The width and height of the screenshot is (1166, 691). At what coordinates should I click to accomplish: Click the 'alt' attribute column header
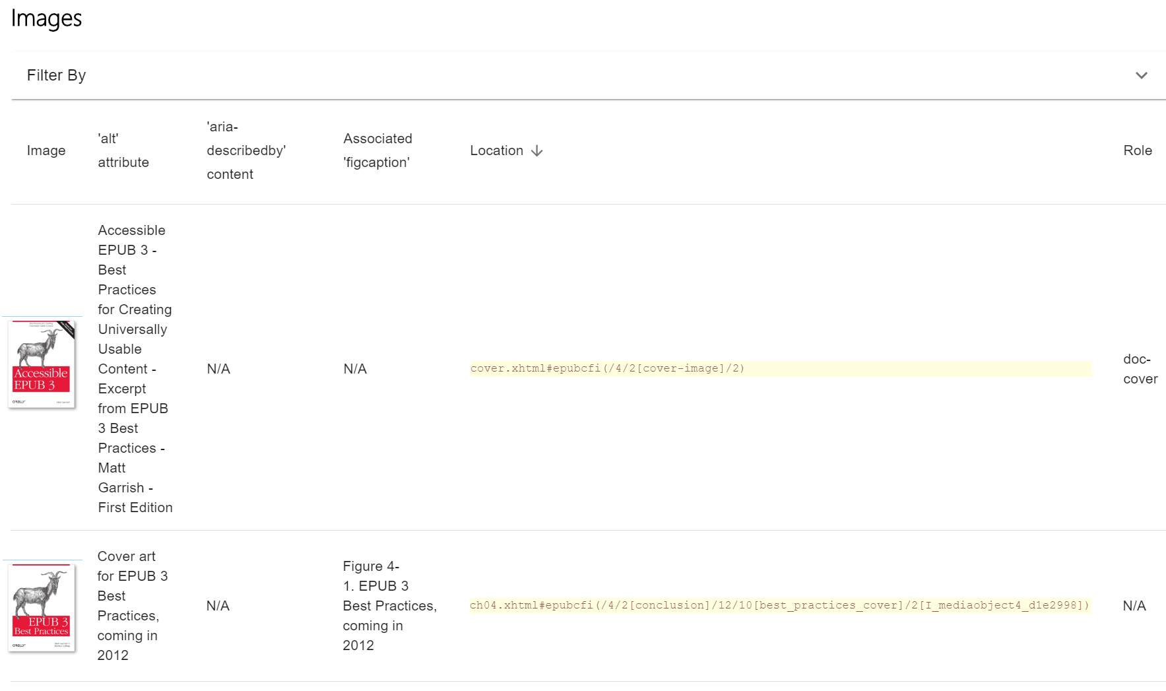point(123,150)
